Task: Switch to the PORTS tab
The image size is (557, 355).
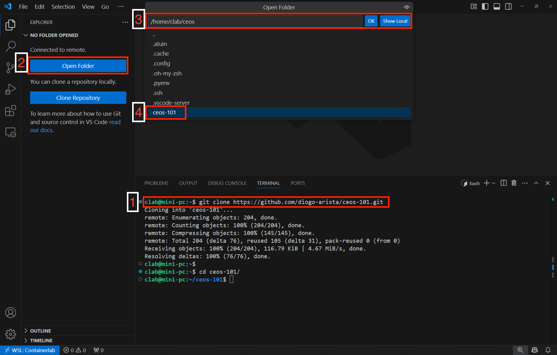Action: point(297,183)
